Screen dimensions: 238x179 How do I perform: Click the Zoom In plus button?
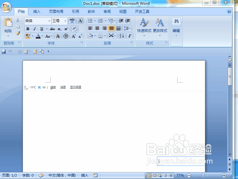click(x=224, y=175)
